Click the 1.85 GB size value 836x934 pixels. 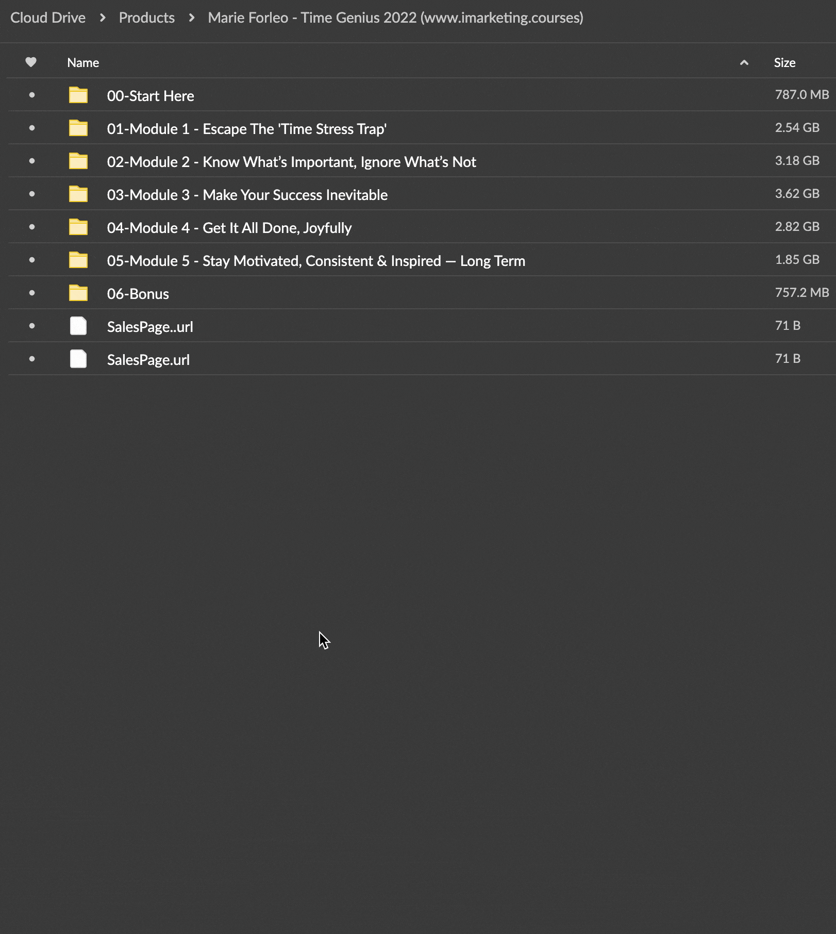coord(797,260)
